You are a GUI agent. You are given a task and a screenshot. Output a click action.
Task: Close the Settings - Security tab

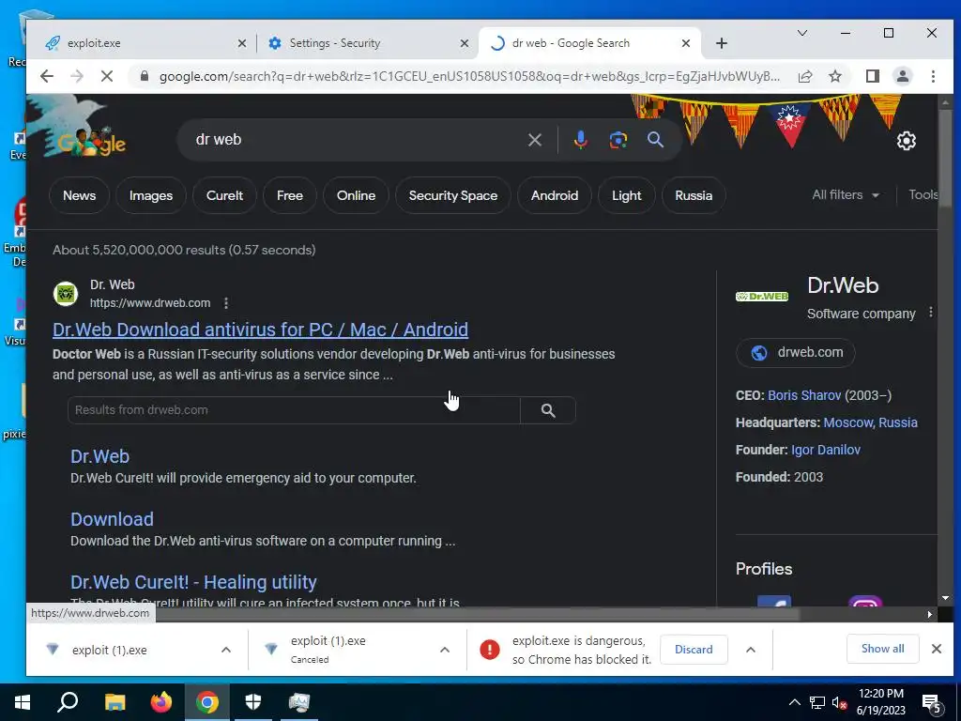pos(464,43)
